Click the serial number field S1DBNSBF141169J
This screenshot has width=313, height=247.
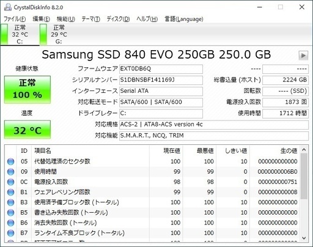coord(161,80)
